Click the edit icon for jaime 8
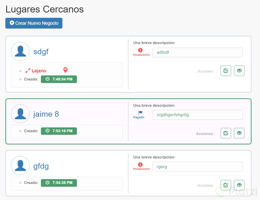This screenshot has width=260, height=200. [226, 133]
